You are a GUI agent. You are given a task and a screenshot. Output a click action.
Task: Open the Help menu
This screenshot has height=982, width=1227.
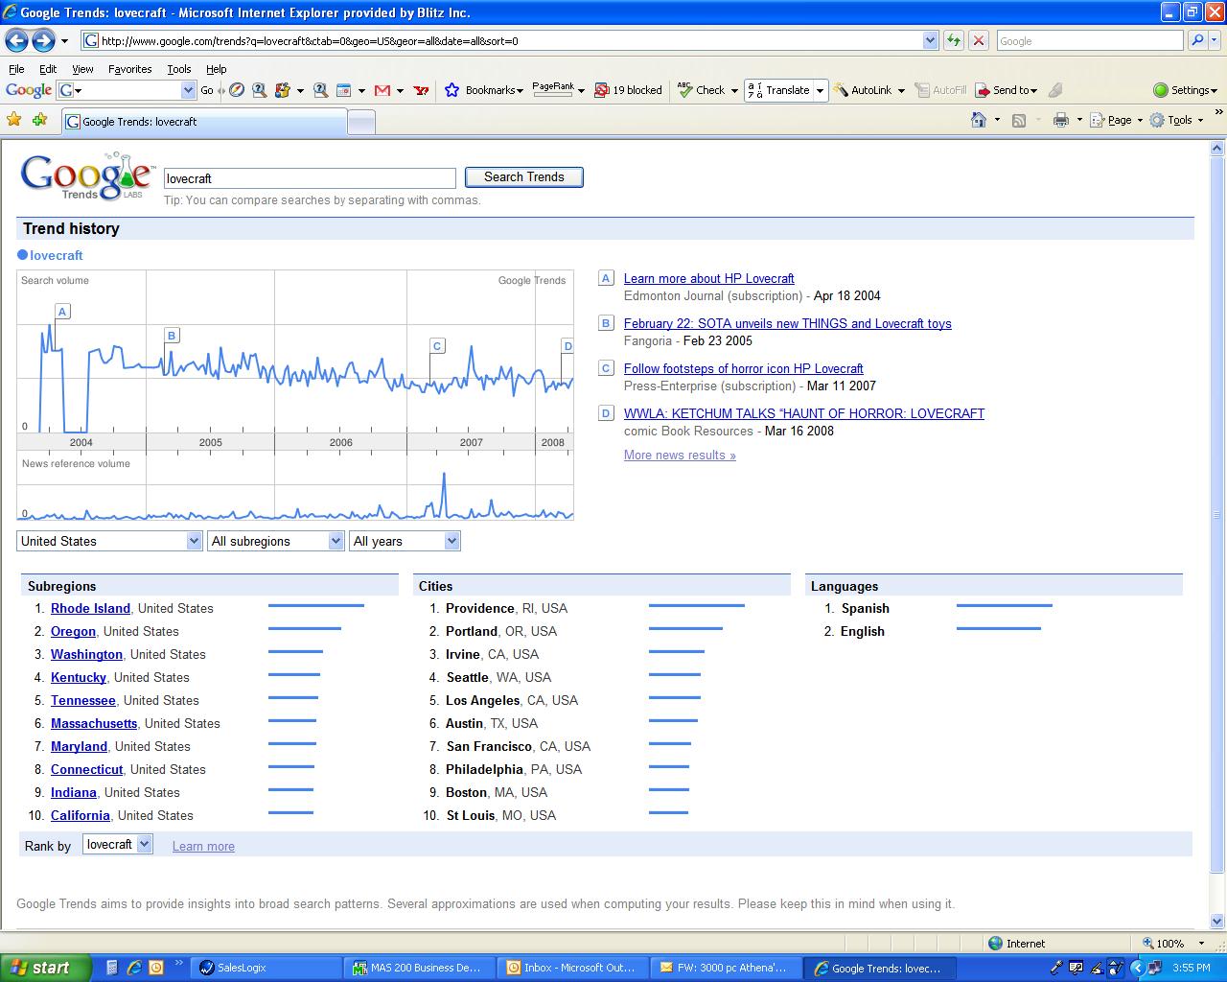pyautogui.click(x=217, y=69)
